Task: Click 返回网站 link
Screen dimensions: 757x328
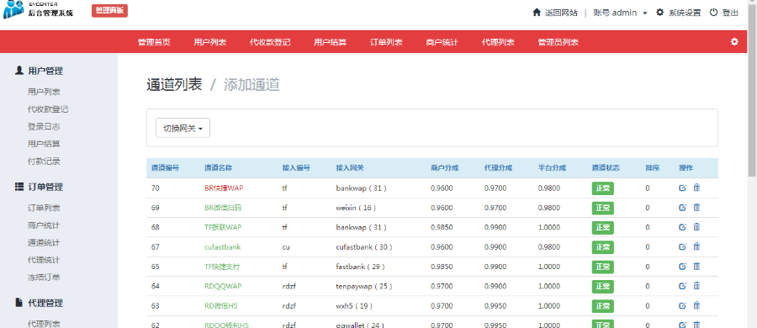Action: [x=555, y=13]
